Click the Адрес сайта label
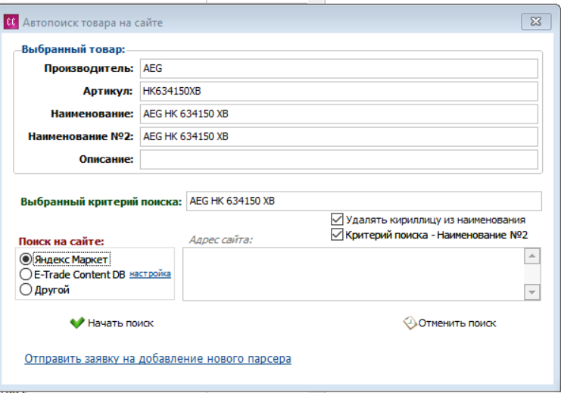561x393 pixels. click(221, 239)
